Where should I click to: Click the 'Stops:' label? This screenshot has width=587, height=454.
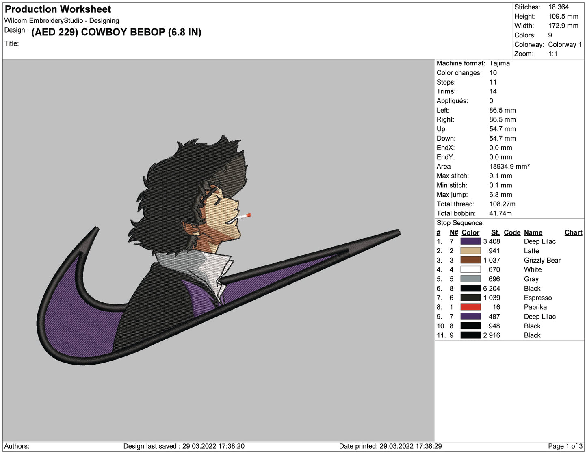coord(446,82)
